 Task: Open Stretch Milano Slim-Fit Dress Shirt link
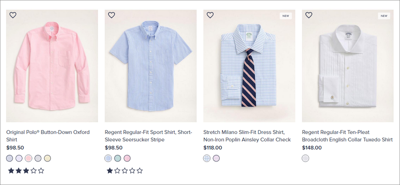click(x=247, y=136)
